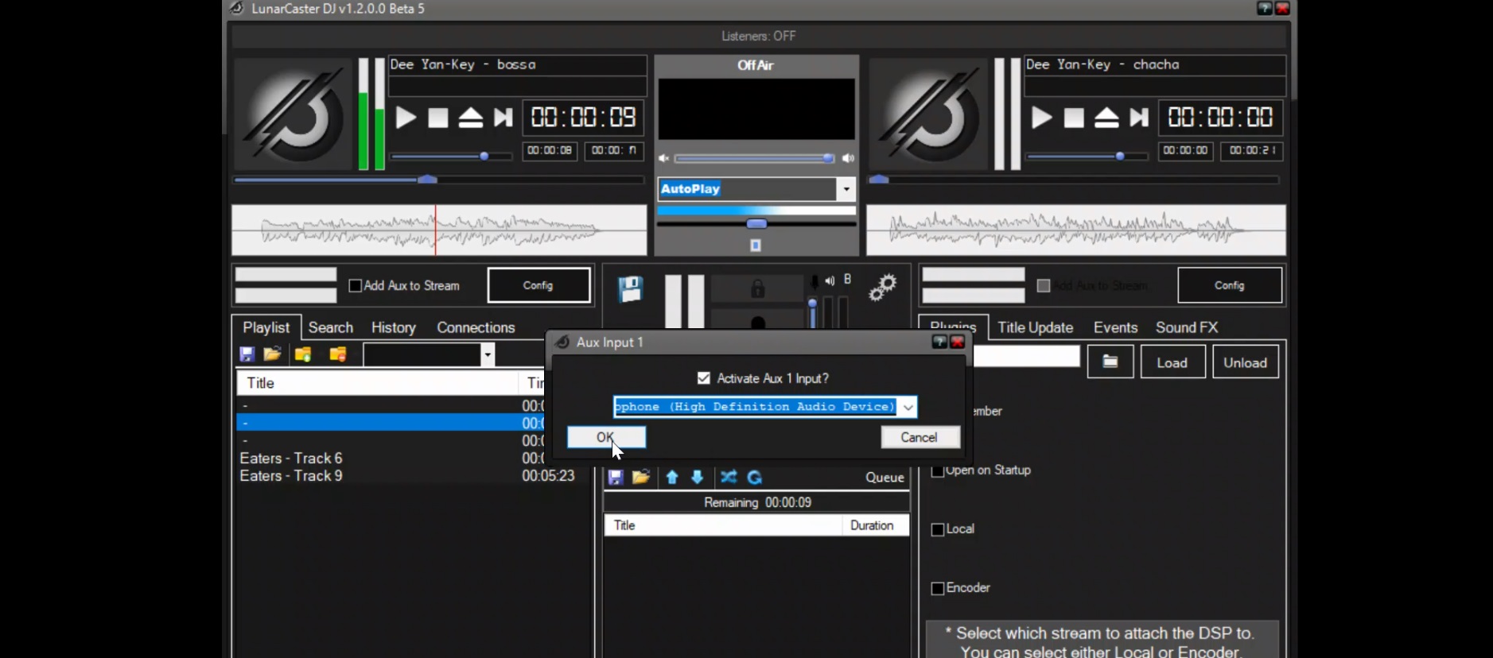The height and width of the screenshot is (658, 1493).
Task: Open the Events tab
Action: [1115, 327]
